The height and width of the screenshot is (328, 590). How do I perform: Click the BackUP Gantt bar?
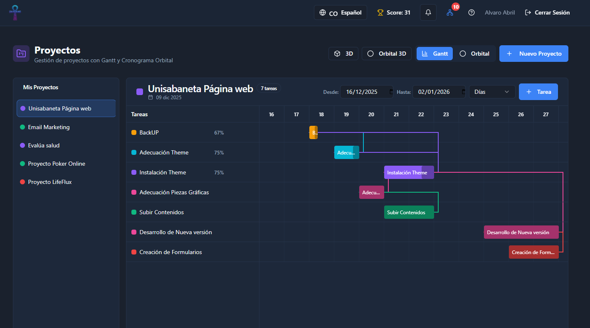[314, 132]
